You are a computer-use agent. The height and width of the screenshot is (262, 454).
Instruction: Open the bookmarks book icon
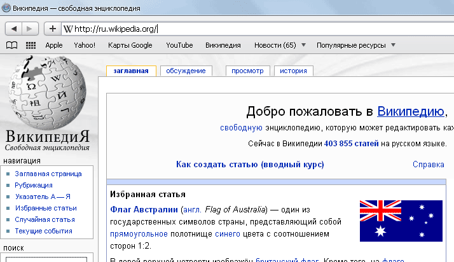tap(11, 45)
